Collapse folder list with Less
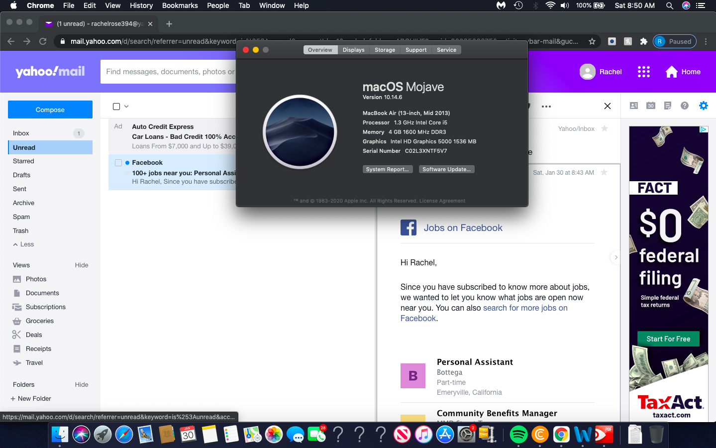This screenshot has width=716, height=448. point(23,244)
